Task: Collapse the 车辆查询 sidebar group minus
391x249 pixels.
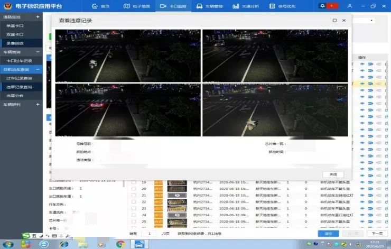Action: (38, 52)
